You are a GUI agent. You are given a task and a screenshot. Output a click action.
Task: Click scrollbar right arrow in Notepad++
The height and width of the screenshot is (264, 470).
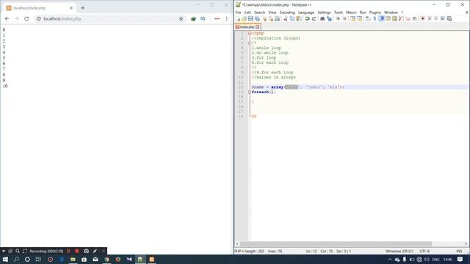tap(466, 244)
